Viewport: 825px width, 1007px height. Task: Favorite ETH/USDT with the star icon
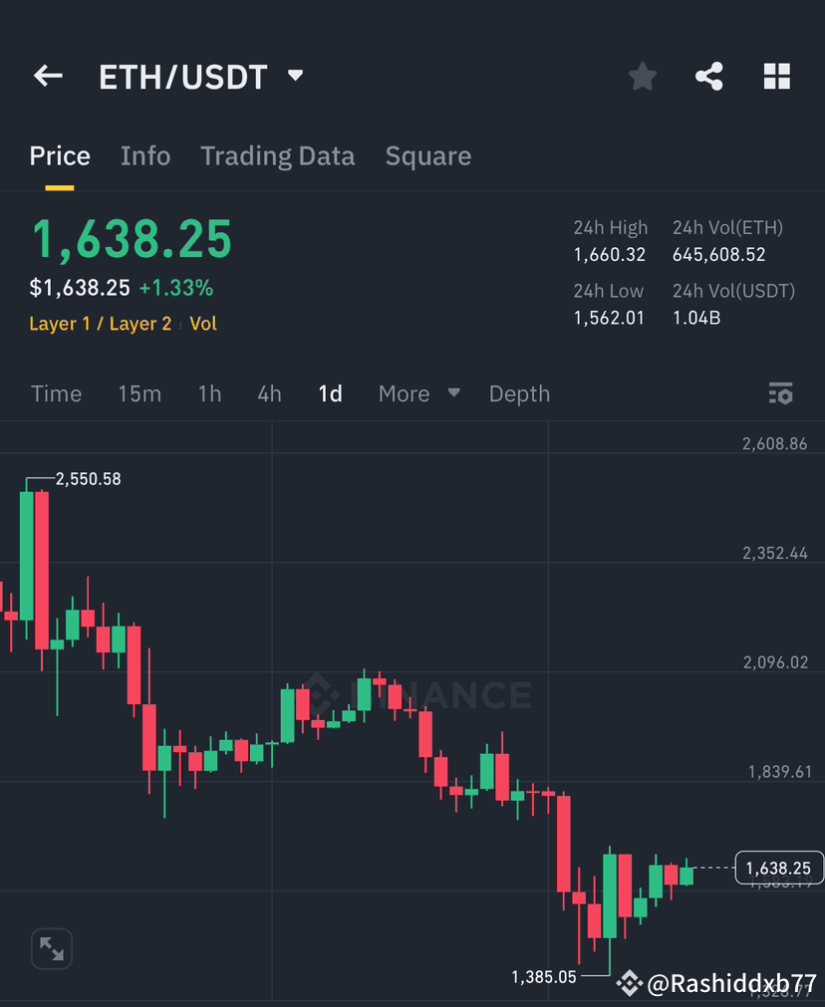642,76
